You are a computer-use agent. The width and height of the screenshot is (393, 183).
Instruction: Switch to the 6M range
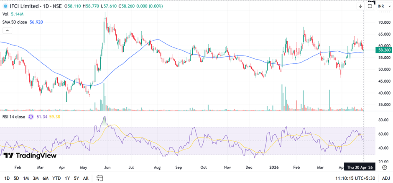click(46, 178)
